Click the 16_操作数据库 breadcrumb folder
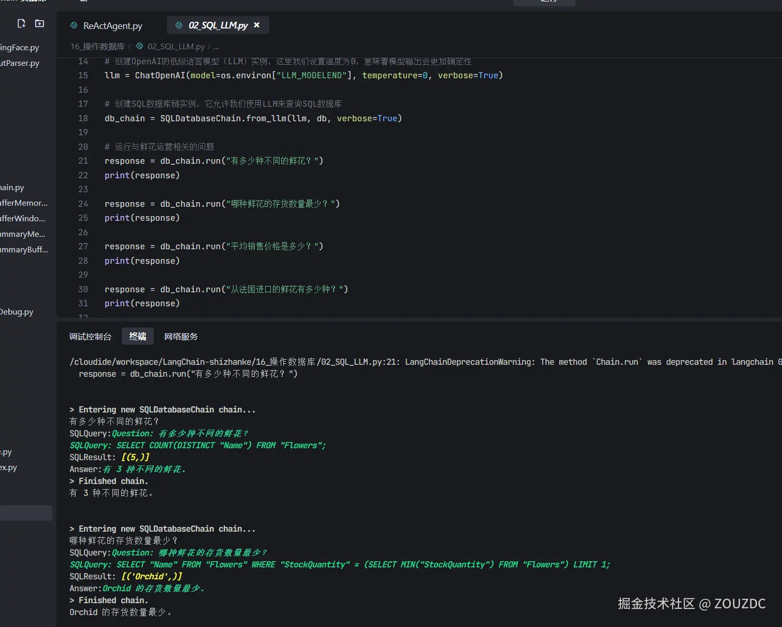The width and height of the screenshot is (782, 627). point(97,47)
